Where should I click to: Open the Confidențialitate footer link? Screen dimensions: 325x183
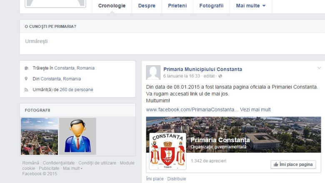click(x=59, y=163)
